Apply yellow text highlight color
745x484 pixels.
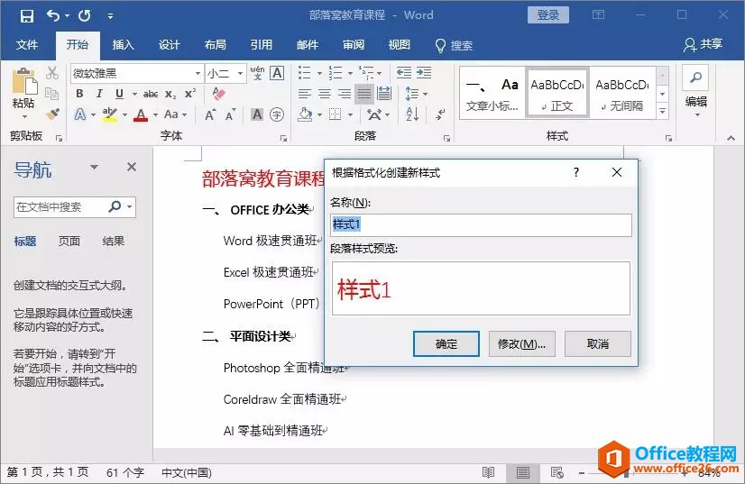tap(110, 114)
